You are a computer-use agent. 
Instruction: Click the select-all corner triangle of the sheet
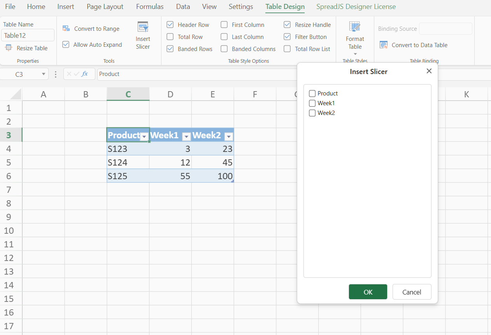pyautogui.click(x=16, y=94)
